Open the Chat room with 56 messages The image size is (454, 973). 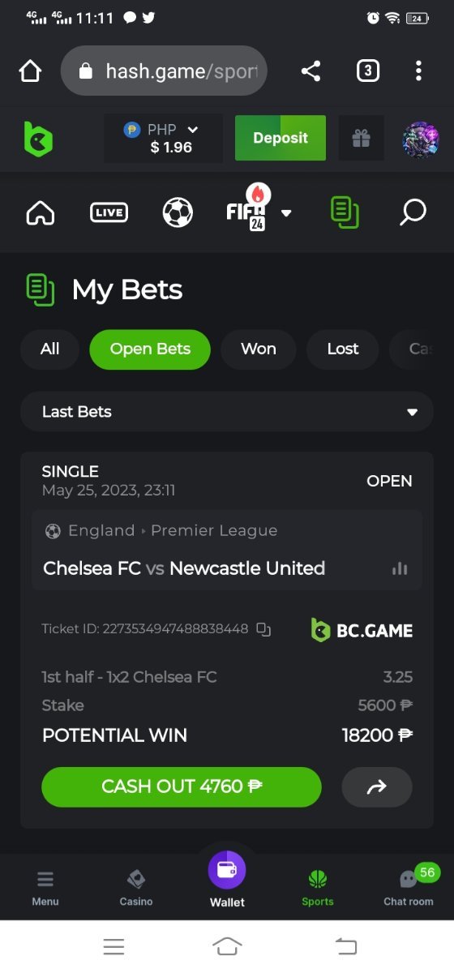click(409, 885)
